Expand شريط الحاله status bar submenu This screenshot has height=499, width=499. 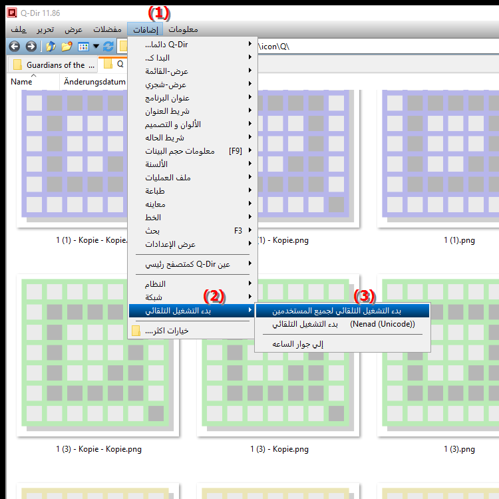click(x=192, y=138)
